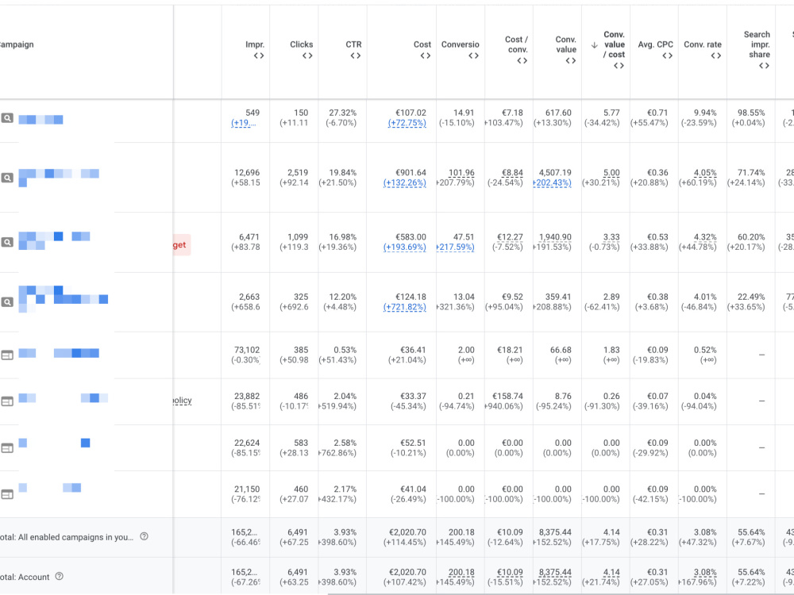The width and height of the screenshot is (794, 595).
Task: Select the 1,940.90 conversion value cell
Action: pos(555,236)
